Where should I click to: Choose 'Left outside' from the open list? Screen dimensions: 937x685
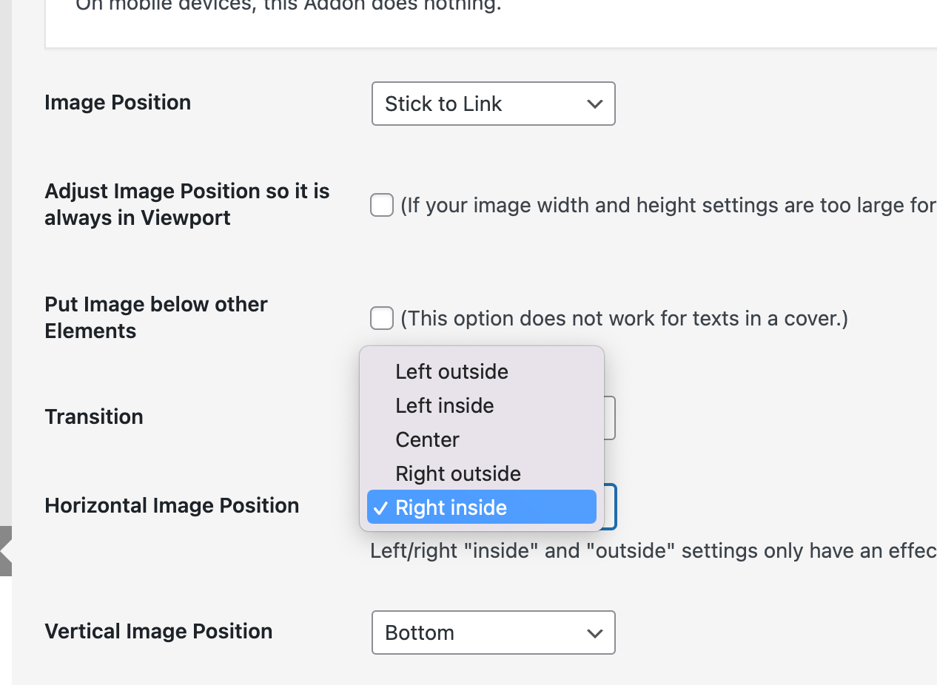451,371
